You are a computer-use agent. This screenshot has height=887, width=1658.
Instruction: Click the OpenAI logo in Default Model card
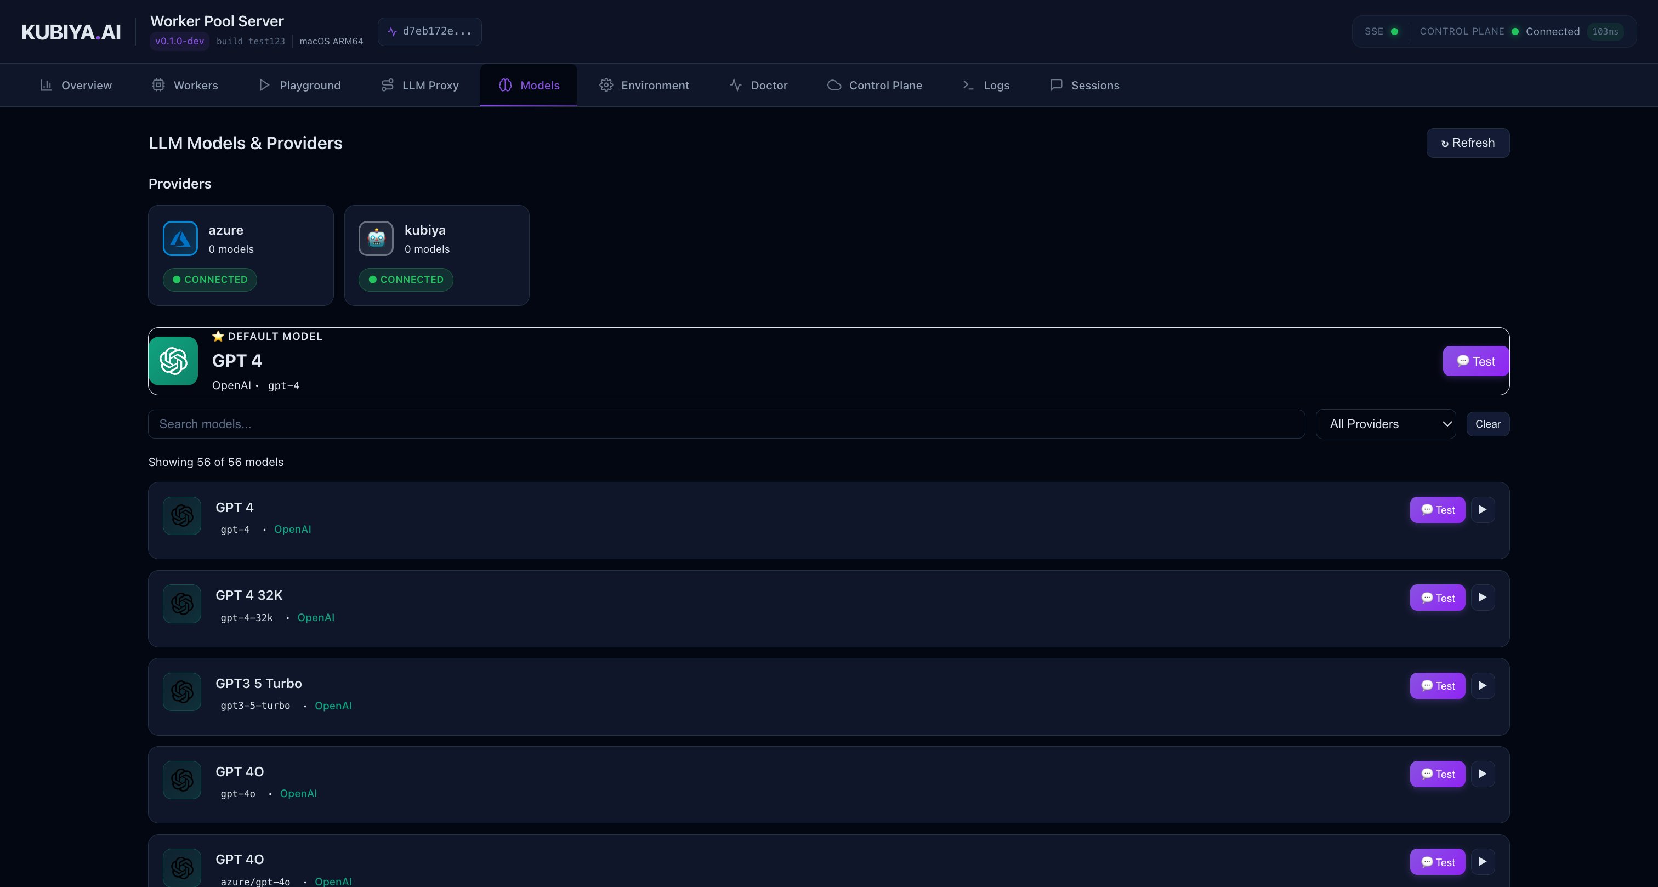pos(173,361)
